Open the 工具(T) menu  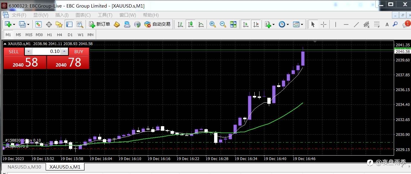105,15
